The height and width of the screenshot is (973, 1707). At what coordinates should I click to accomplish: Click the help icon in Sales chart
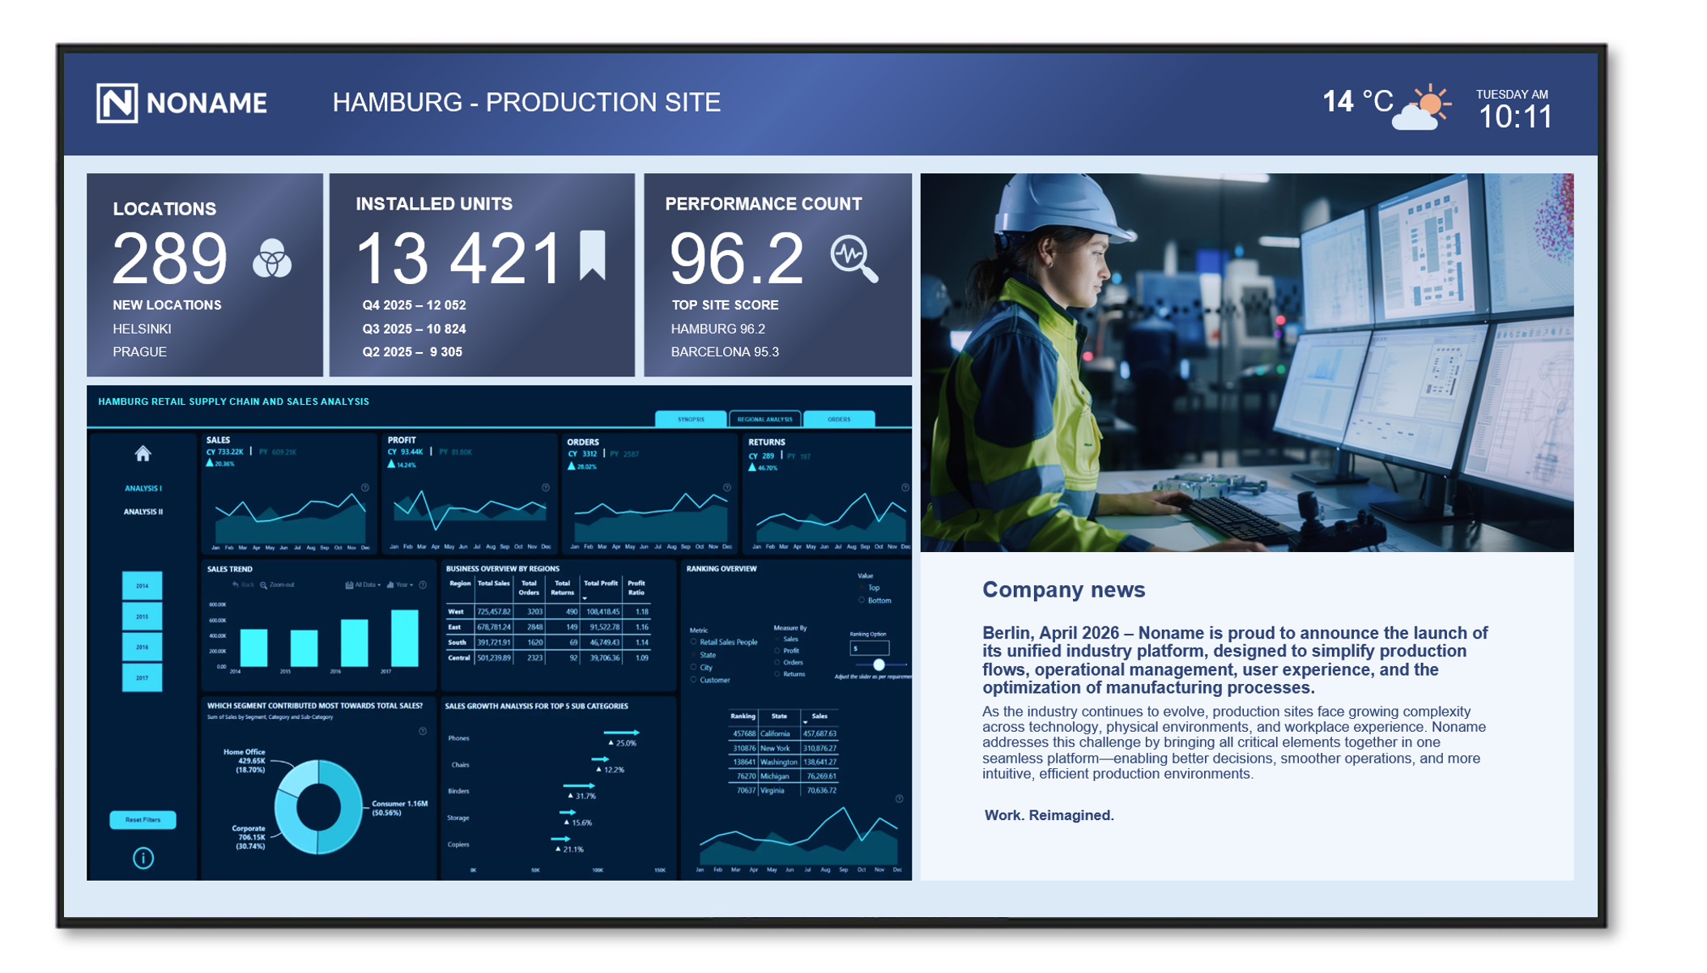(365, 488)
